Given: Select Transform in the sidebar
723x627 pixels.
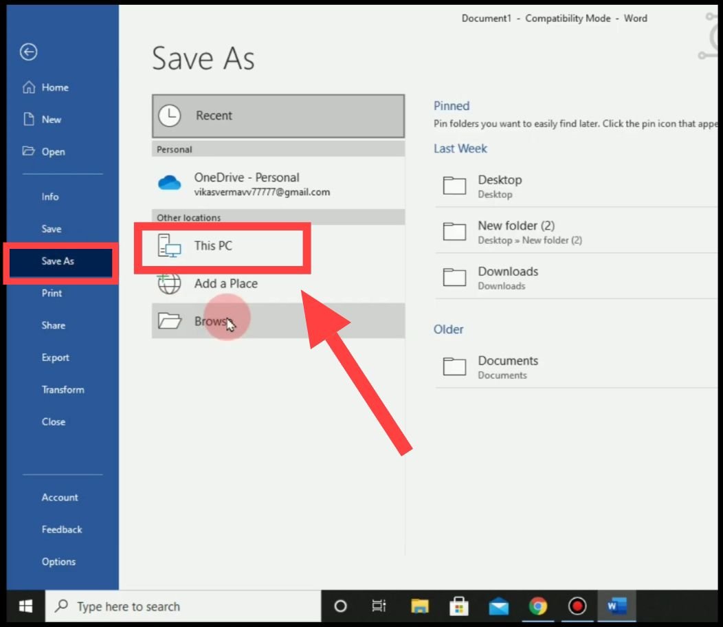Looking at the screenshot, I should pos(63,389).
